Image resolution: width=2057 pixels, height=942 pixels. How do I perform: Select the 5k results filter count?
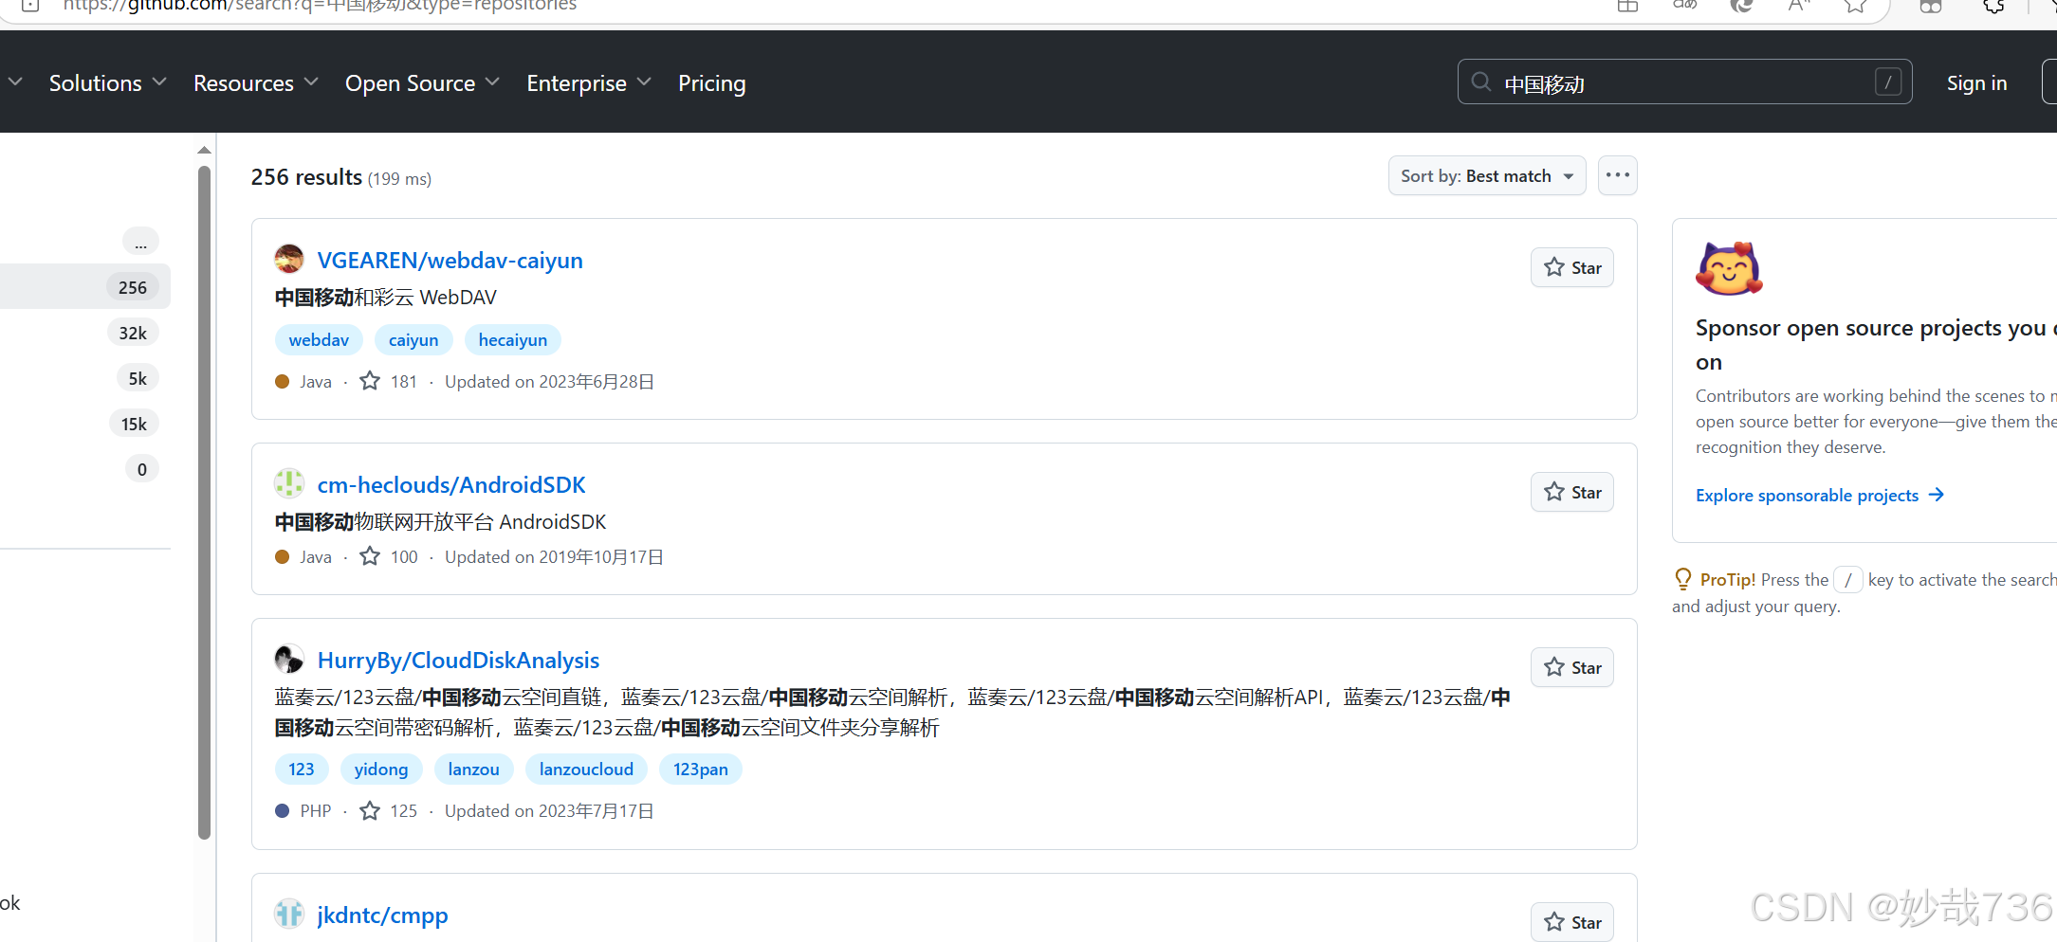tap(138, 378)
